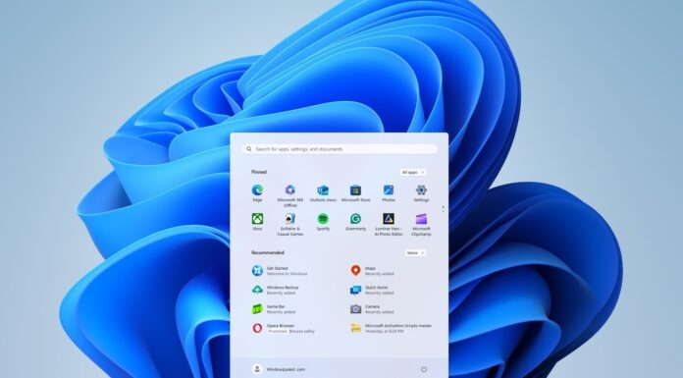This screenshot has width=683, height=378.
Task: Launch the Spotify pinned app
Action: click(323, 222)
